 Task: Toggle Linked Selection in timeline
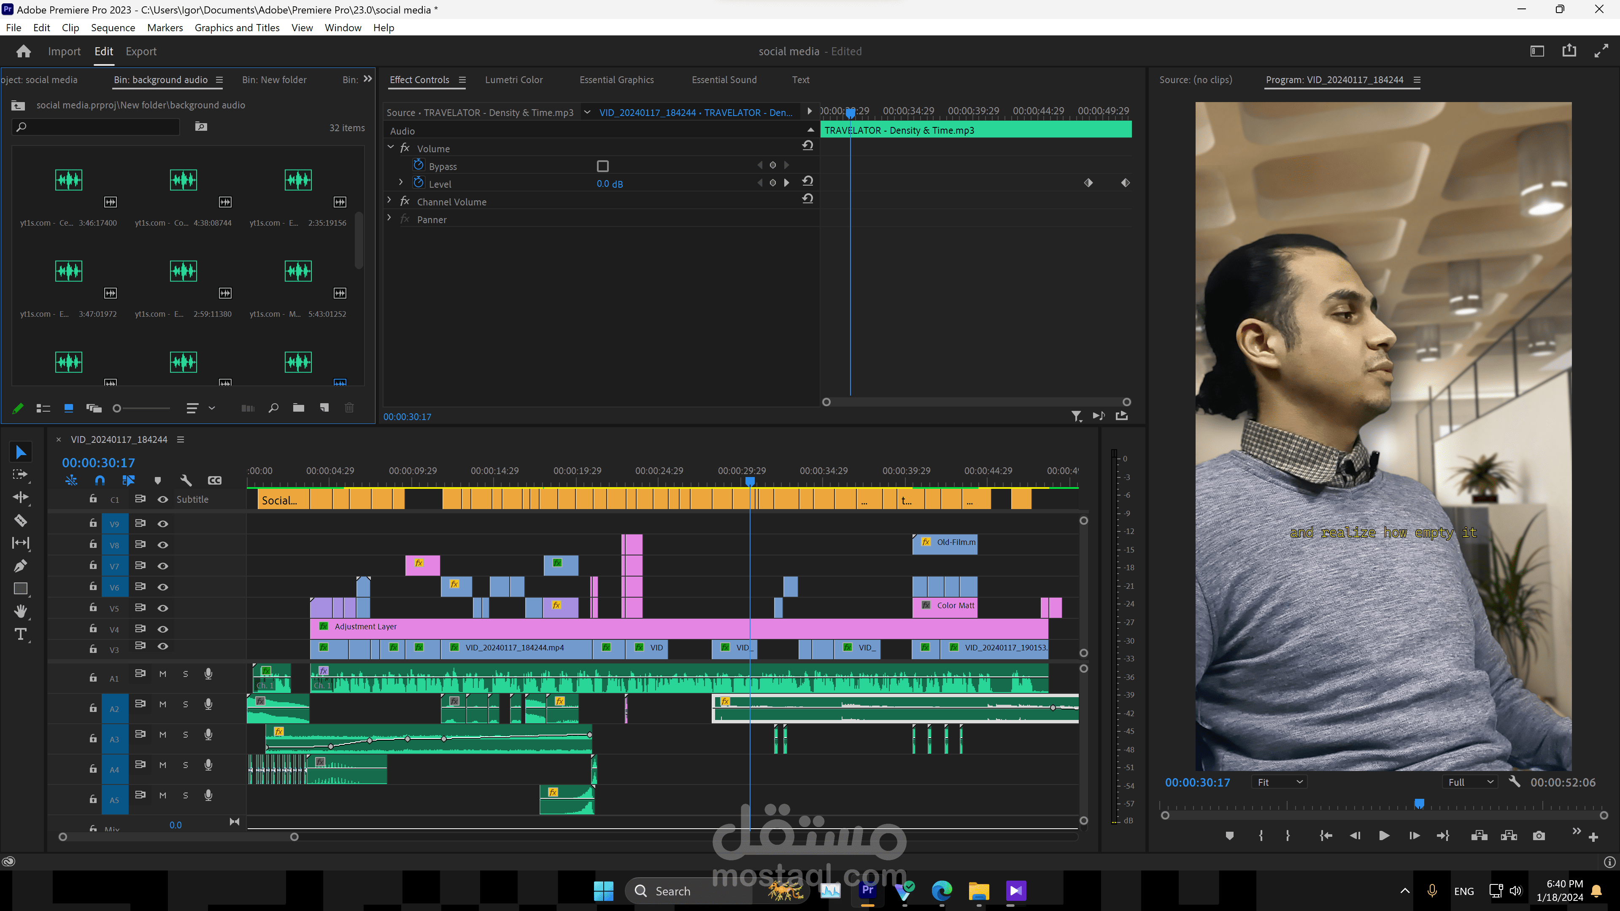click(x=128, y=480)
